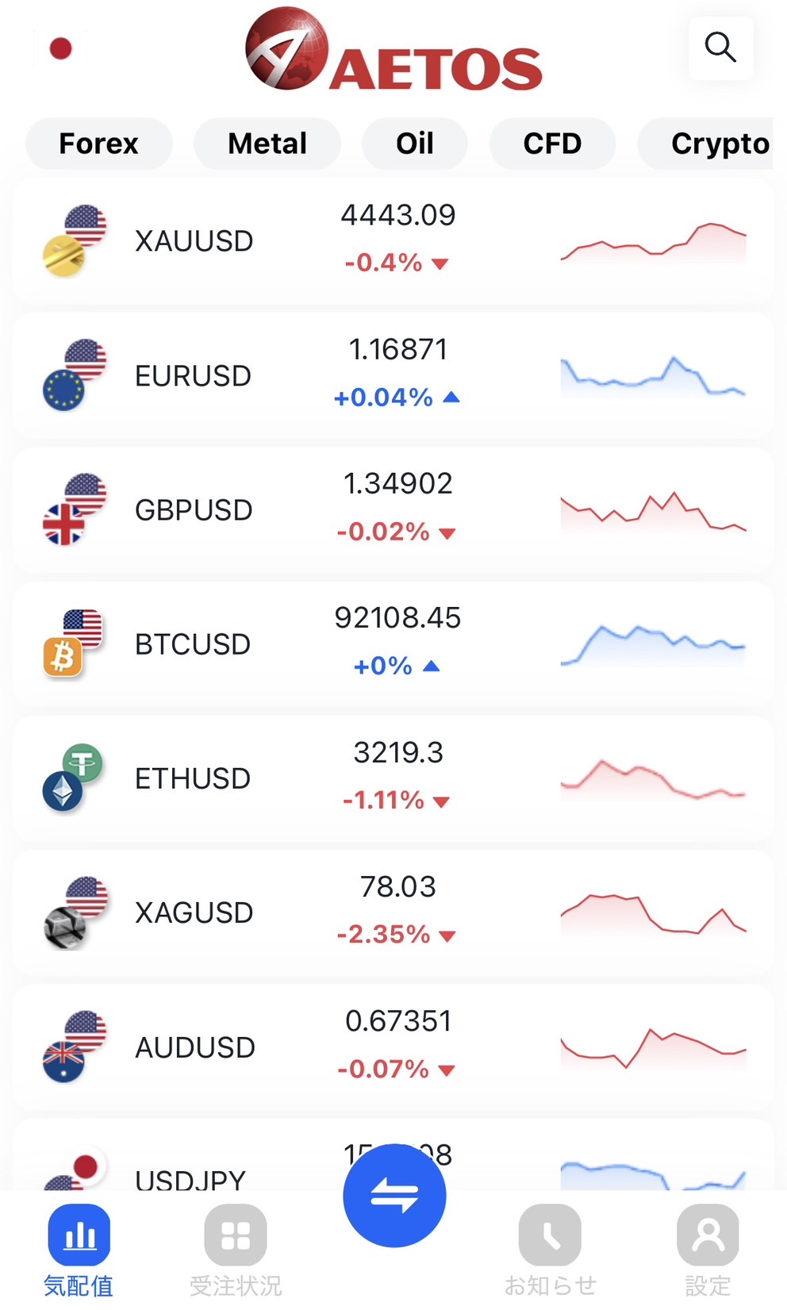The image size is (787, 1310).
Task: Open the EURUSD quote row
Action: [393, 375]
